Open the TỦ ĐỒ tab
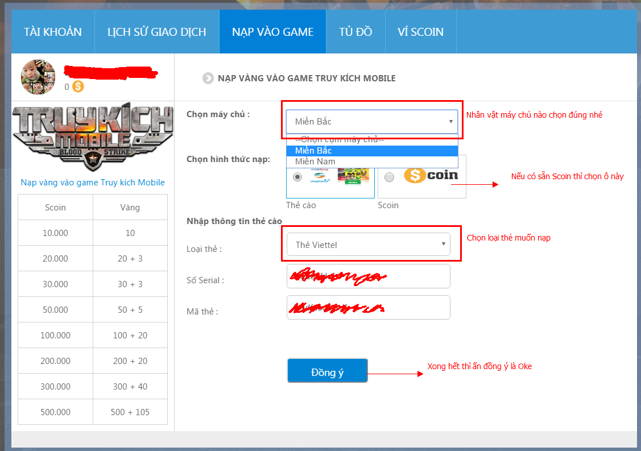 pos(355,31)
